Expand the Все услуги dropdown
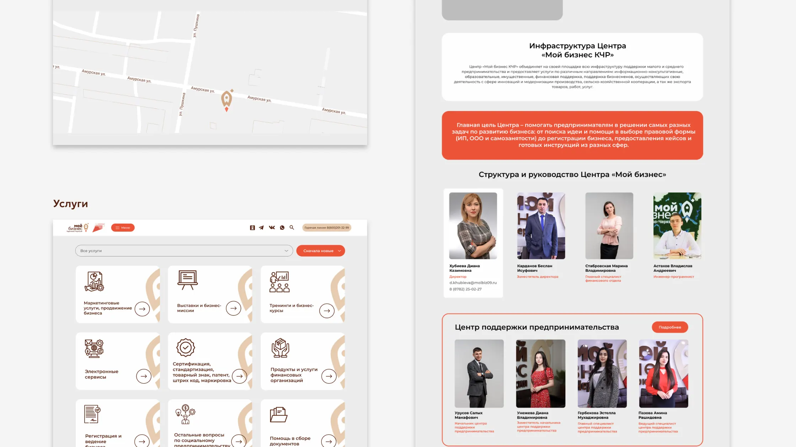The height and width of the screenshot is (447, 796). (184, 251)
